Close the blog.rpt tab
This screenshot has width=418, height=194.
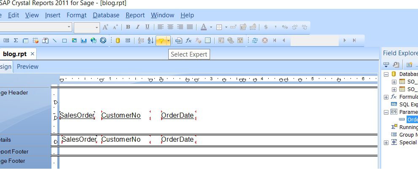coord(32,54)
